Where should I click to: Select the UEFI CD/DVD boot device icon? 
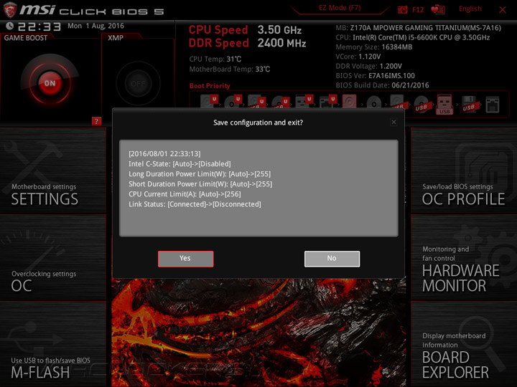pos(233,101)
